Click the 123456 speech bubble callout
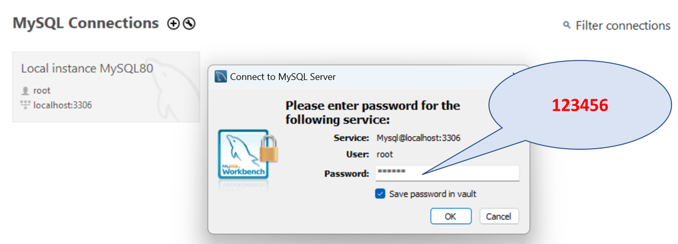This screenshot has height=244, width=678. (579, 105)
